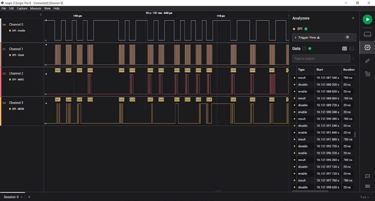Click the SPI analyzer green status check
Viewport: 375px width, 201px height.
(x=306, y=29)
